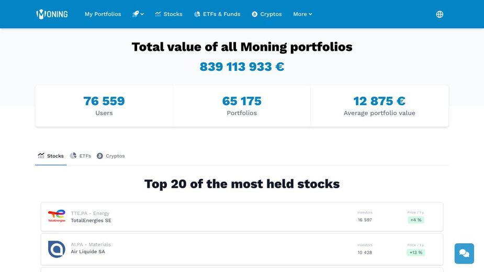The image size is (484, 272).
Task: Select the Stocks tab
Action: coord(51,156)
